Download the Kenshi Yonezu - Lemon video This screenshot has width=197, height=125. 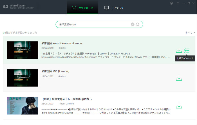(179, 50)
